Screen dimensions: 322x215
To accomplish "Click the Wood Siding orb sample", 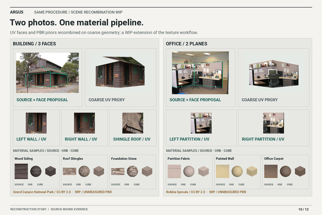I will tap(36, 171).
